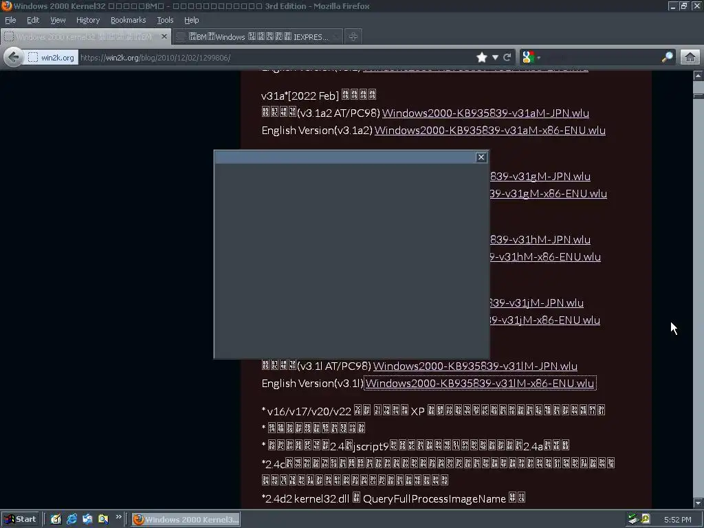
Task: Bookmark this page with the star icon
Action: pyautogui.click(x=482, y=58)
